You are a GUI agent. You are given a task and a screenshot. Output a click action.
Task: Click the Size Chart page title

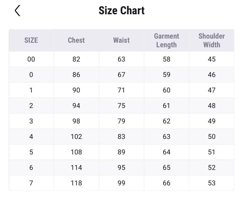click(x=121, y=10)
